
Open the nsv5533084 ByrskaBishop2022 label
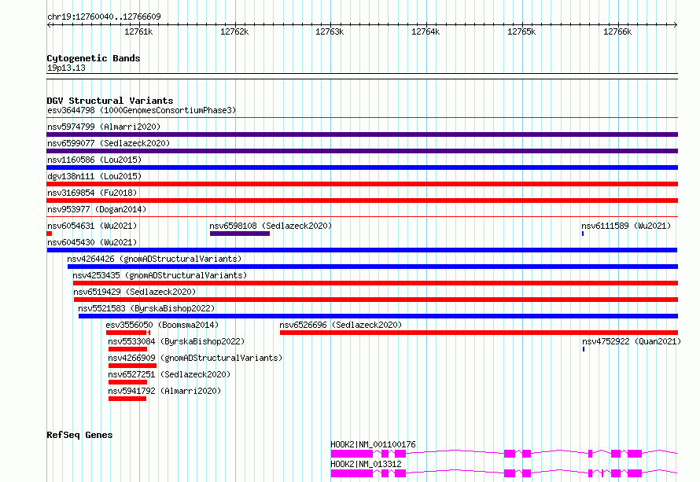click(x=176, y=341)
